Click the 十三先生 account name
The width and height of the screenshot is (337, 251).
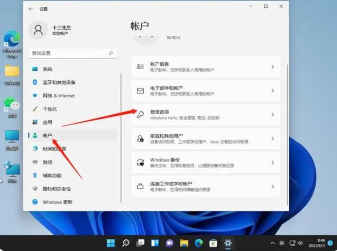point(62,27)
